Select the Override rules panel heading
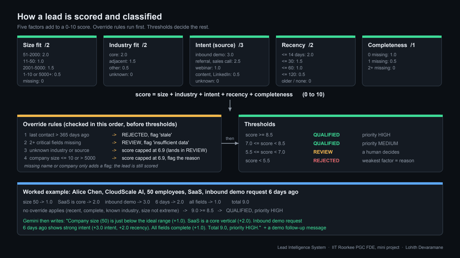The width and height of the screenshot is (460, 258). tap(100, 124)
